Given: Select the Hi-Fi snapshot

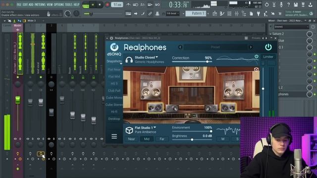Looking at the screenshot, I should [x=114, y=112].
